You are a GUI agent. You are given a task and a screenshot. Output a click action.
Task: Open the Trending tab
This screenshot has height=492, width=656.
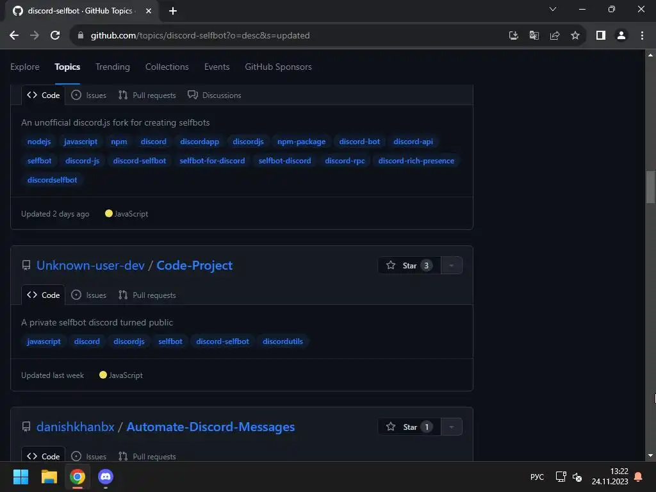[x=113, y=67]
